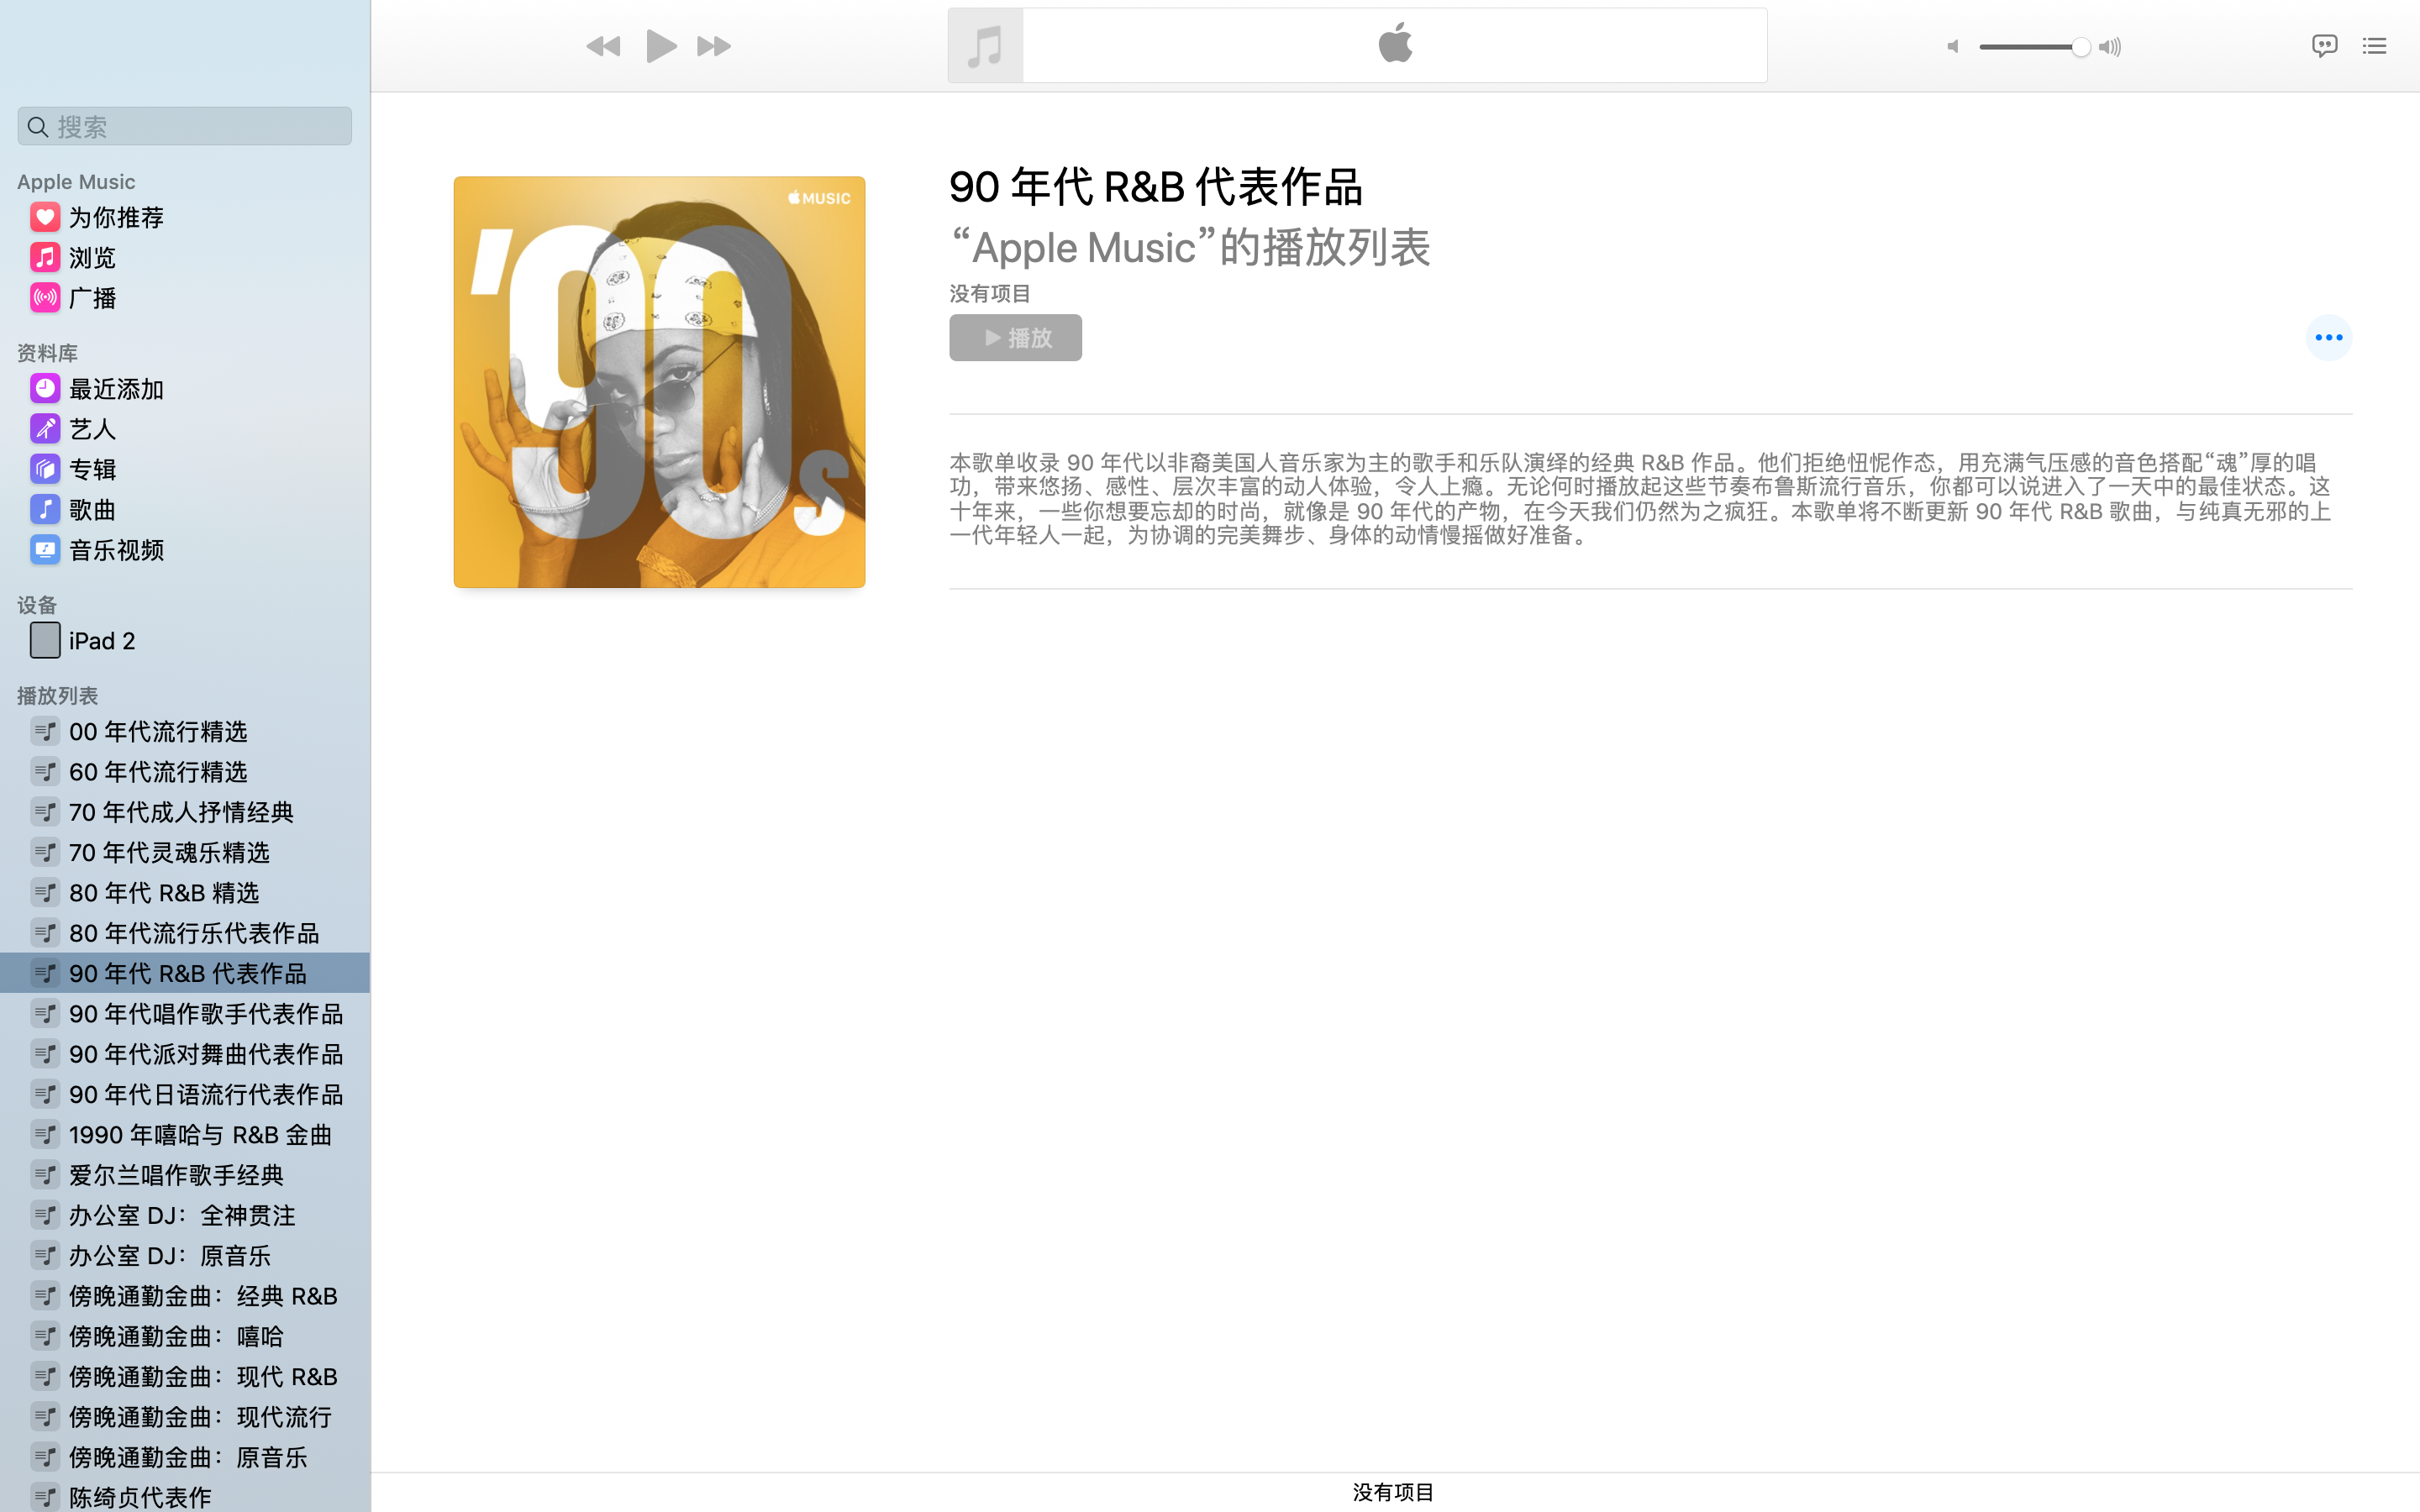
Task: Select the iPad 2 device
Action: pos(101,641)
